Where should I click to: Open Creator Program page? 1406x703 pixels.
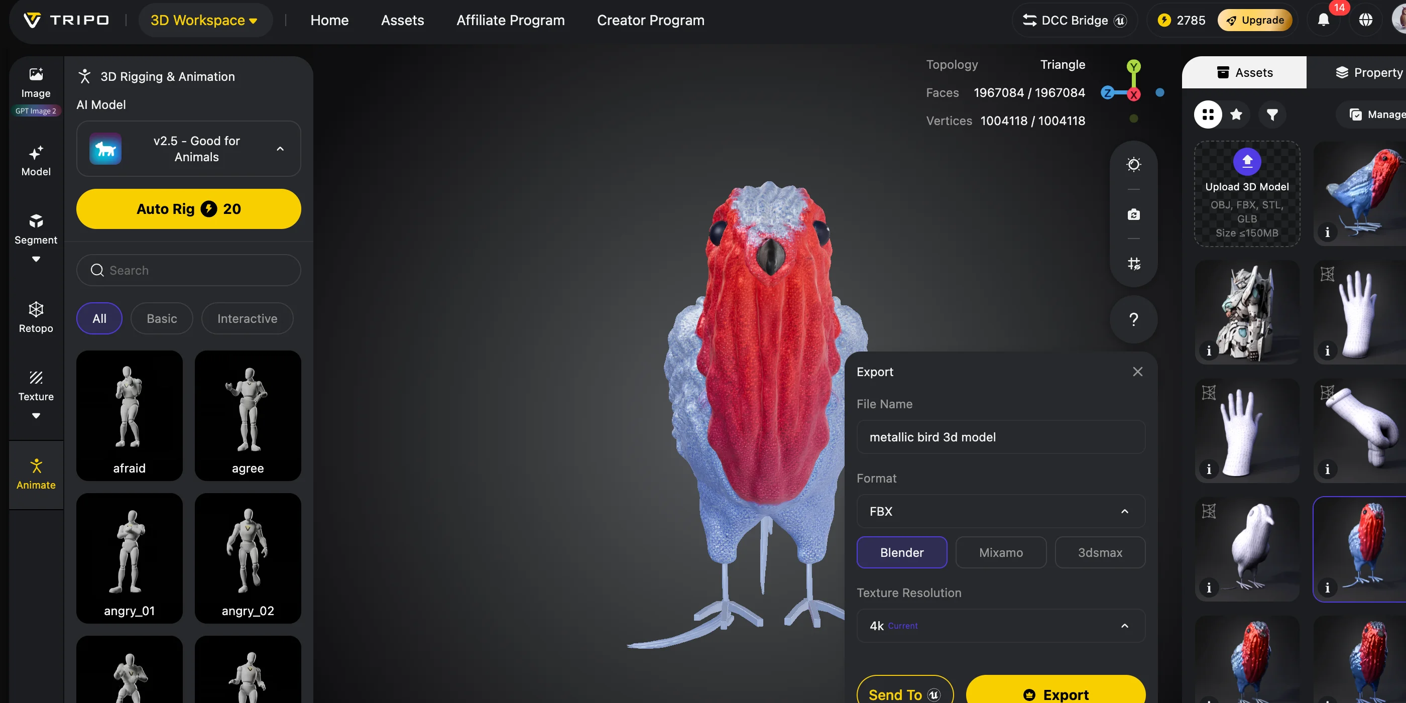click(x=651, y=20)
